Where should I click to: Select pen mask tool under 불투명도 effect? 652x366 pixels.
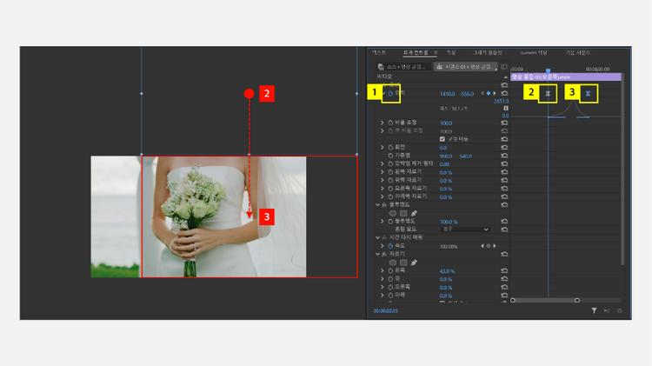click(414, 213)
